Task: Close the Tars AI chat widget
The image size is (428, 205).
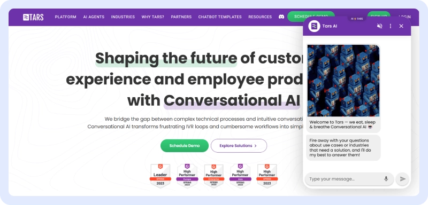Action: [x=401, y=26]
